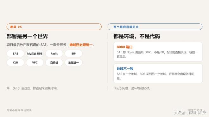
Task: Click the heading 都是环境，不是代码
Action: (136, 36)
